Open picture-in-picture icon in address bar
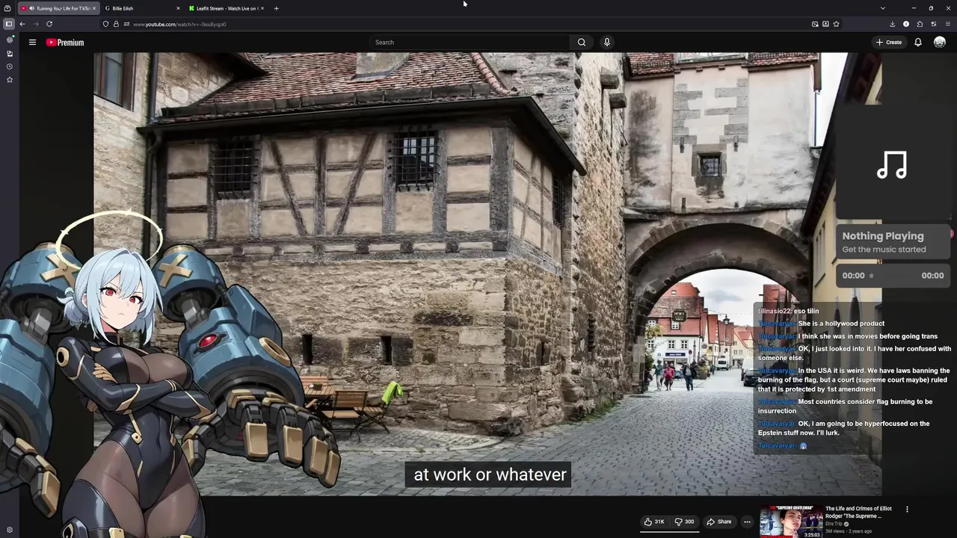The height and width of the screenshot is (538, 957). click(815, 24)
